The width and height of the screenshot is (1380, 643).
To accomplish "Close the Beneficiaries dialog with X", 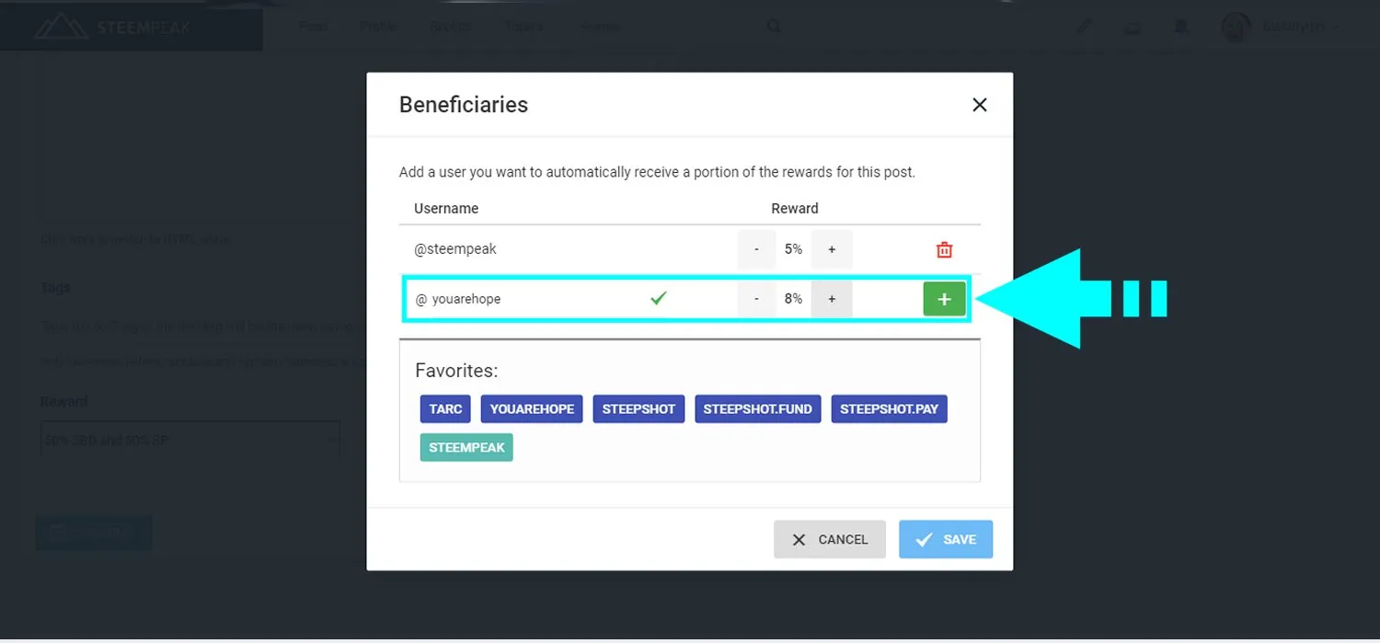I will click(979, 105).
